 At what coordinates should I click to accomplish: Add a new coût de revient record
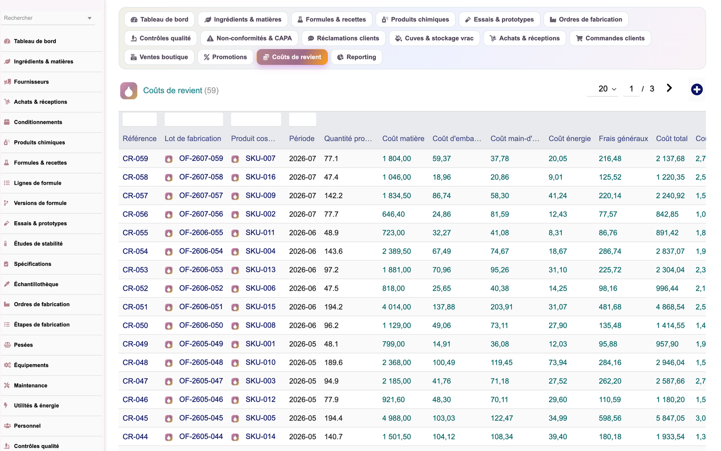tap(697, 89)
